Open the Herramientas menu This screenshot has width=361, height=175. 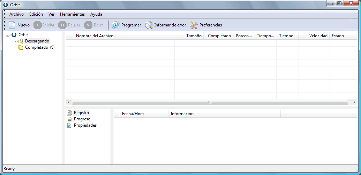click(x=72, y=14)
